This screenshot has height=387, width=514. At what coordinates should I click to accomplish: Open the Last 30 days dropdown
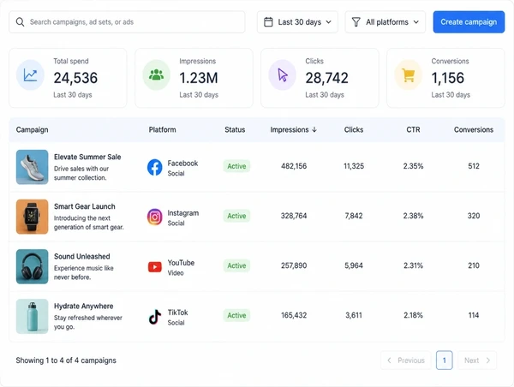coord(297,22)
